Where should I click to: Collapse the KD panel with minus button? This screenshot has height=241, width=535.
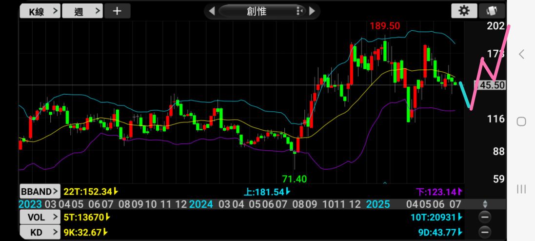pyautogui.click(x=484, y=233)
